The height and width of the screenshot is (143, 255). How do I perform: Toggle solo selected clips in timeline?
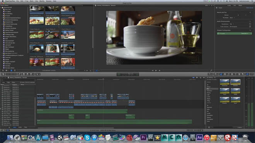[x=201, y=78]
